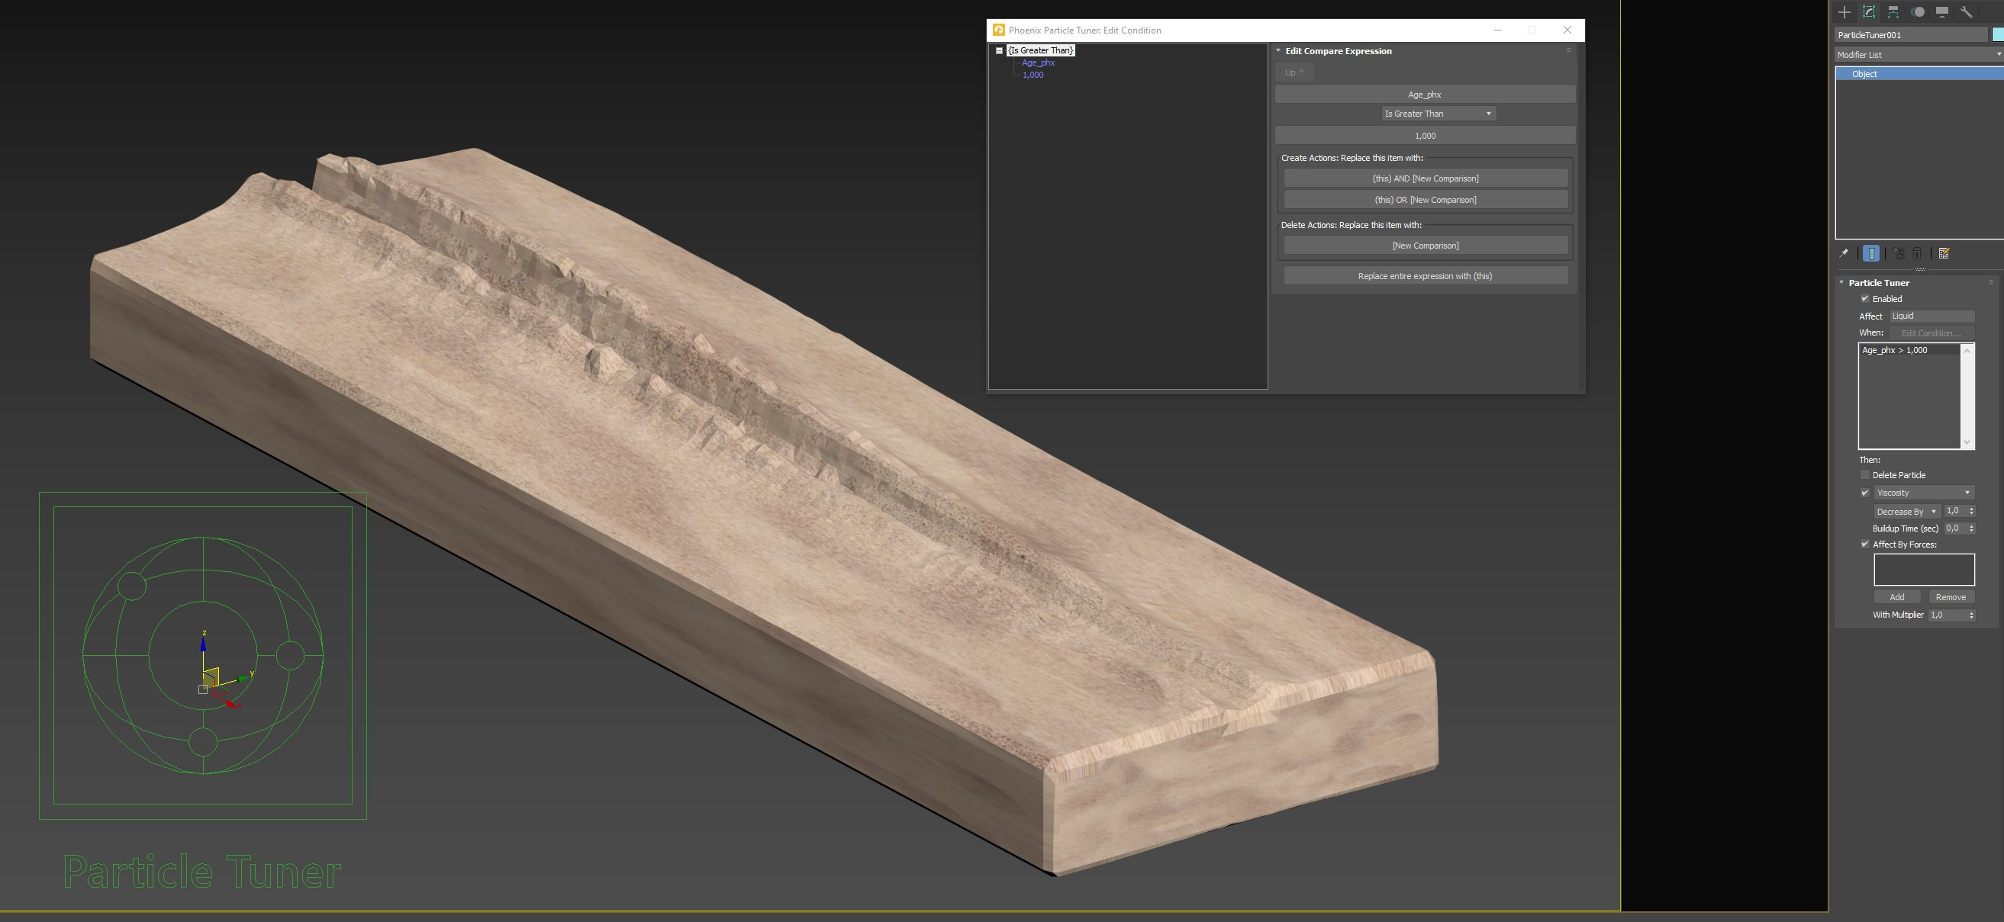This screenshot has height=922, width=2004.
Task: Open the Viscosity channel dropdown
Action: pos(1923,492)
